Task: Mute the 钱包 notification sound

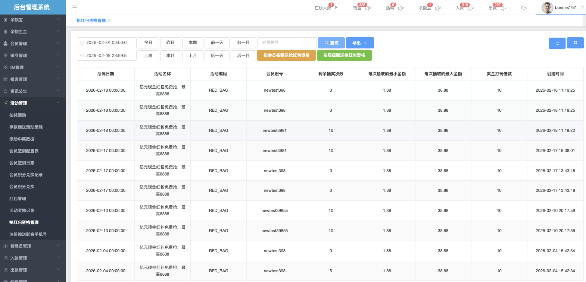Action: 368,8
